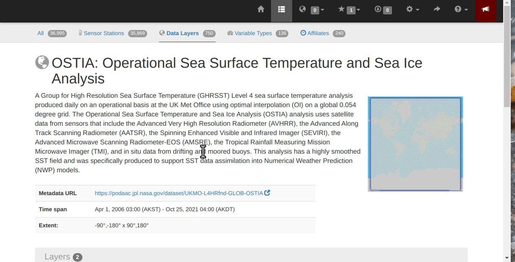The image size is (515, 262).
Task: Click the page vertical scrollbar thumb
Action: [507, 57]
